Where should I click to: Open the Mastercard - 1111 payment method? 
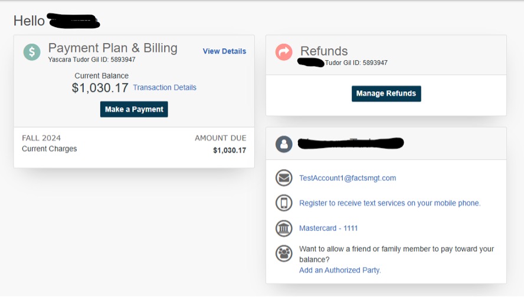[x=328, y=228]
